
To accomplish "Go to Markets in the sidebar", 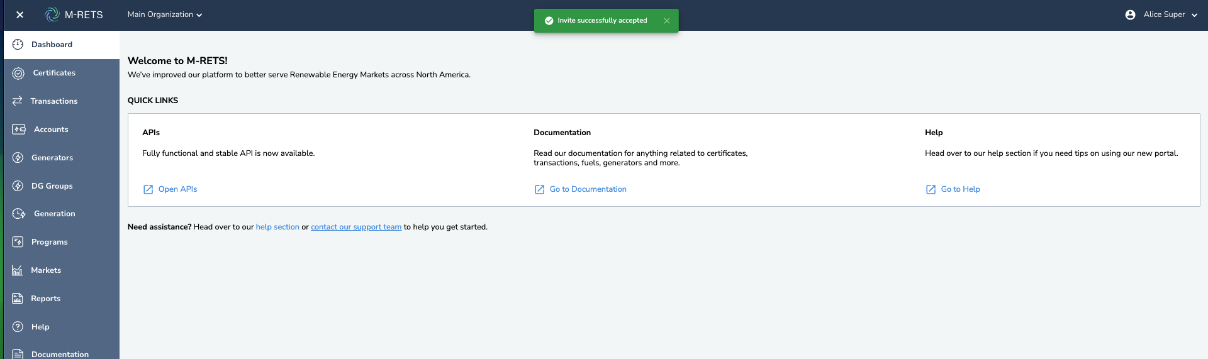I will 62,270.
